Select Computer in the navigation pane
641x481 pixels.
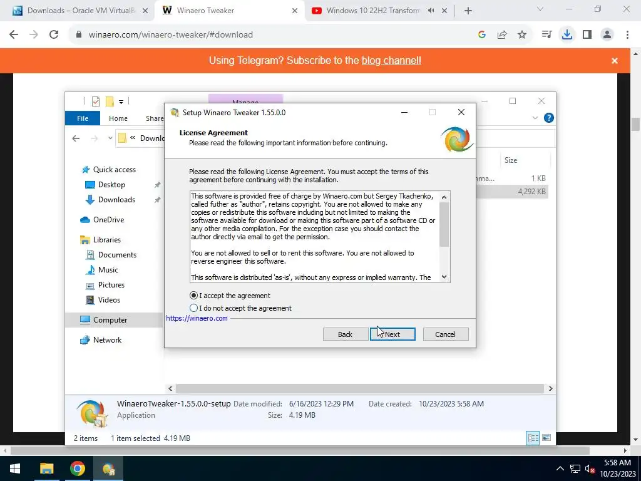pyautogui.click(x=114, y=320)
